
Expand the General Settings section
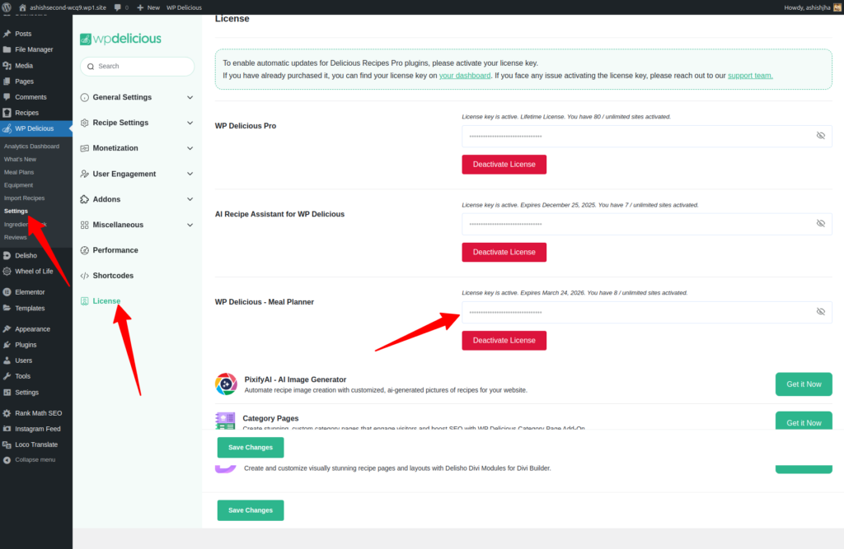(x=190, y=97)
